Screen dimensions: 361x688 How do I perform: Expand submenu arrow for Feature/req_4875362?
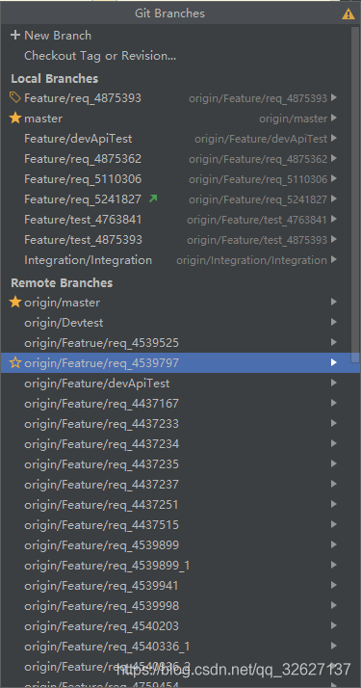point(334,158)
